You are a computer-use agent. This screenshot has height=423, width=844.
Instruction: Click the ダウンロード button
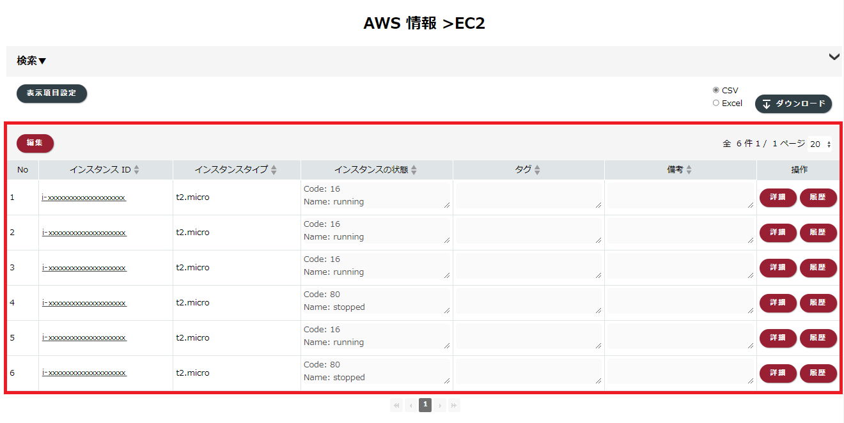[793, 104]
